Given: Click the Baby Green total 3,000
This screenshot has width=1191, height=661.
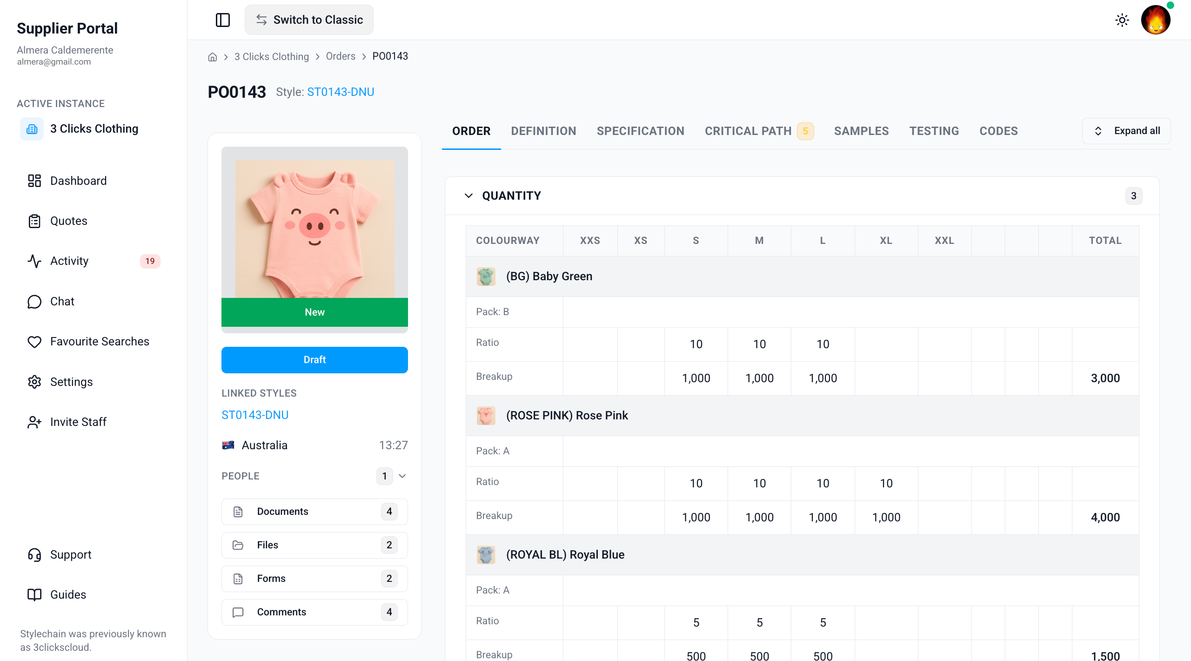Looking at the screenshot, I should pos(1105,378).
